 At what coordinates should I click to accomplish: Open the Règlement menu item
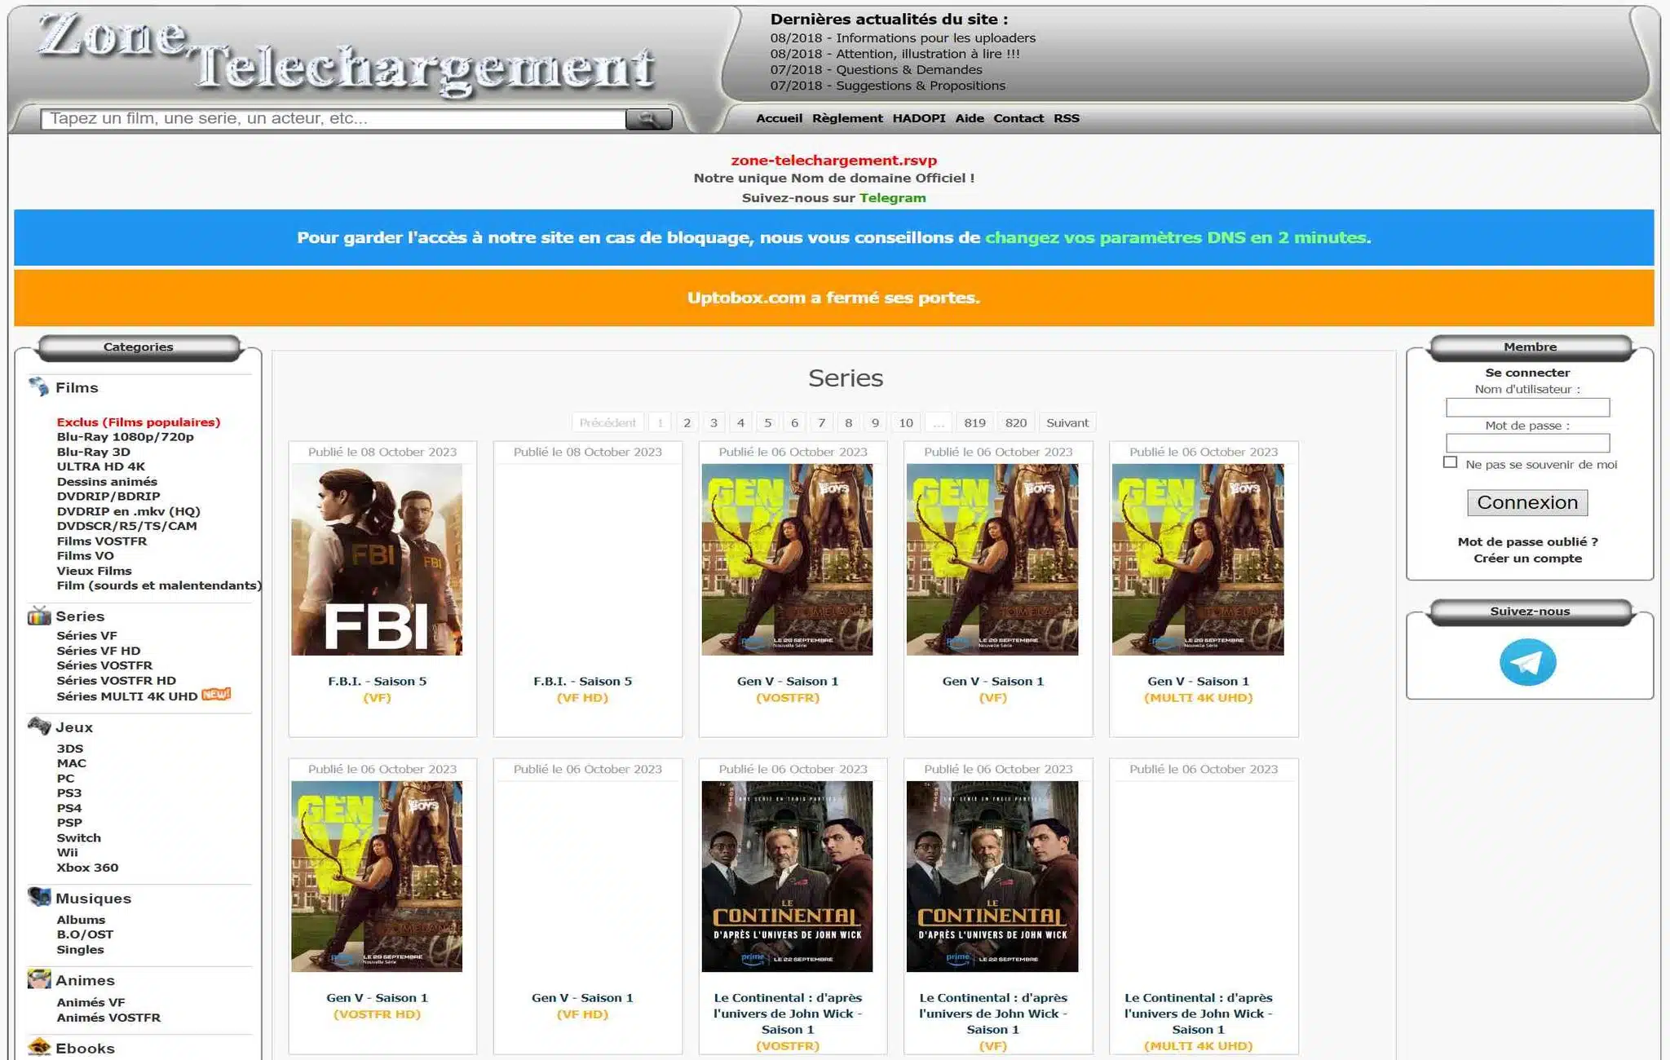point(847,118)
